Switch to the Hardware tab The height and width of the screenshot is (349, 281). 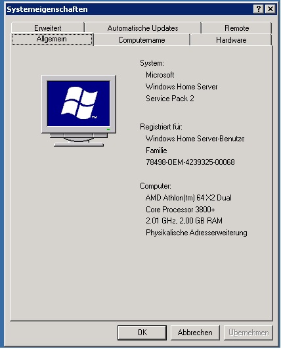point(231,40)
